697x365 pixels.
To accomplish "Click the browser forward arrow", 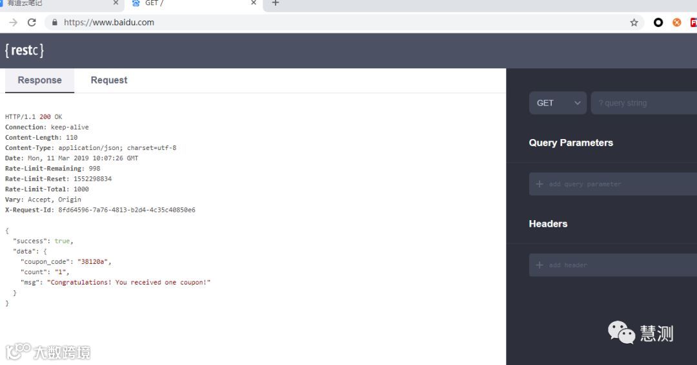I will click(14, 23).
